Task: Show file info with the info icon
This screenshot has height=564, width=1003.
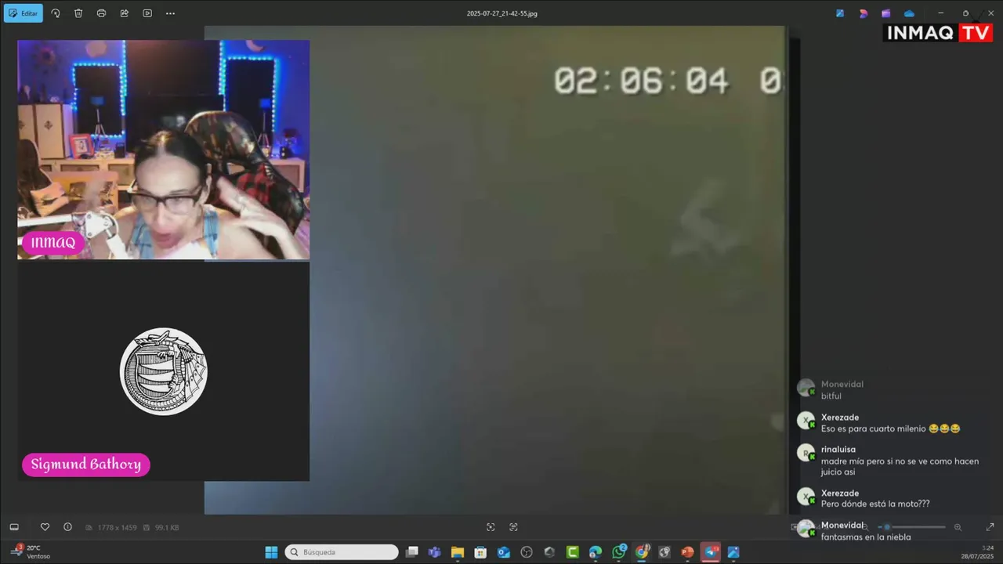Action: (x=67, y=527)
